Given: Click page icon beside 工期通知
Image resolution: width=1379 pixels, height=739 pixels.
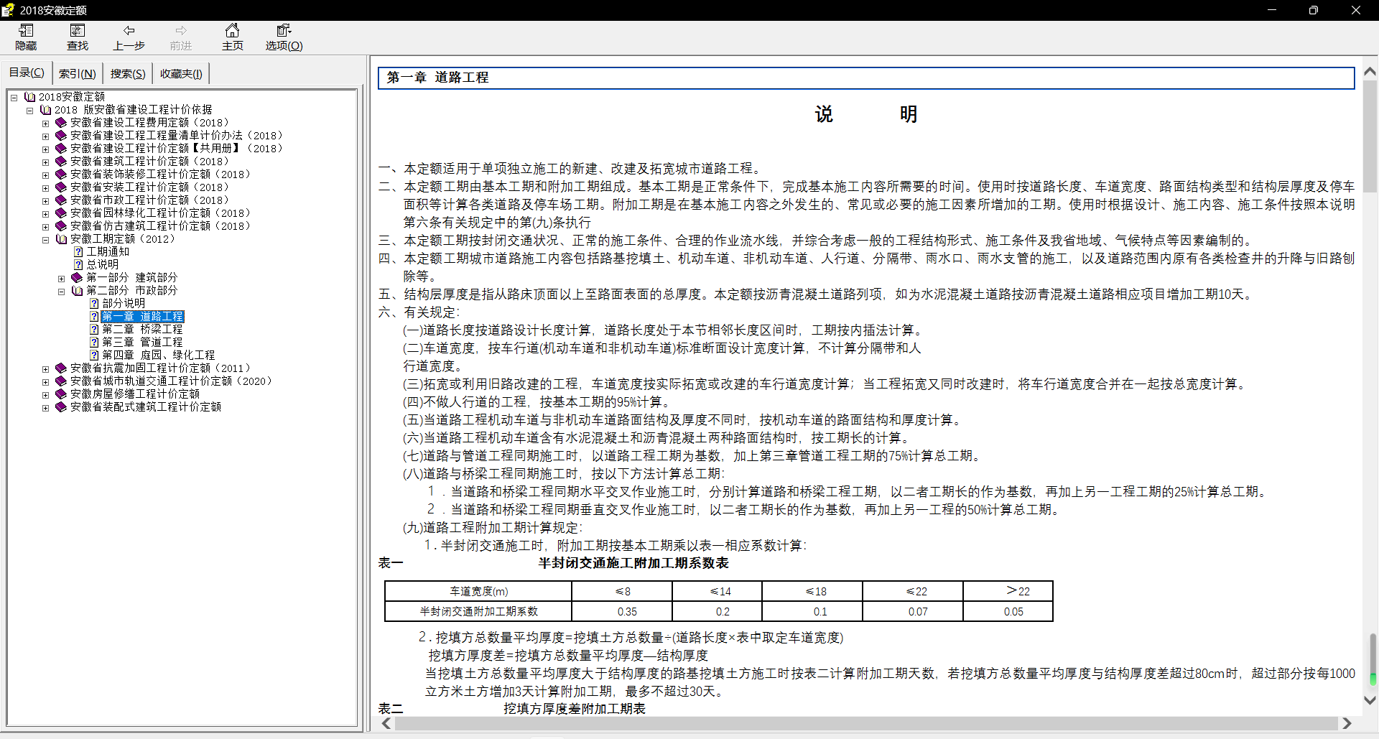Looking at the screenshot, I should click(78, 251).
